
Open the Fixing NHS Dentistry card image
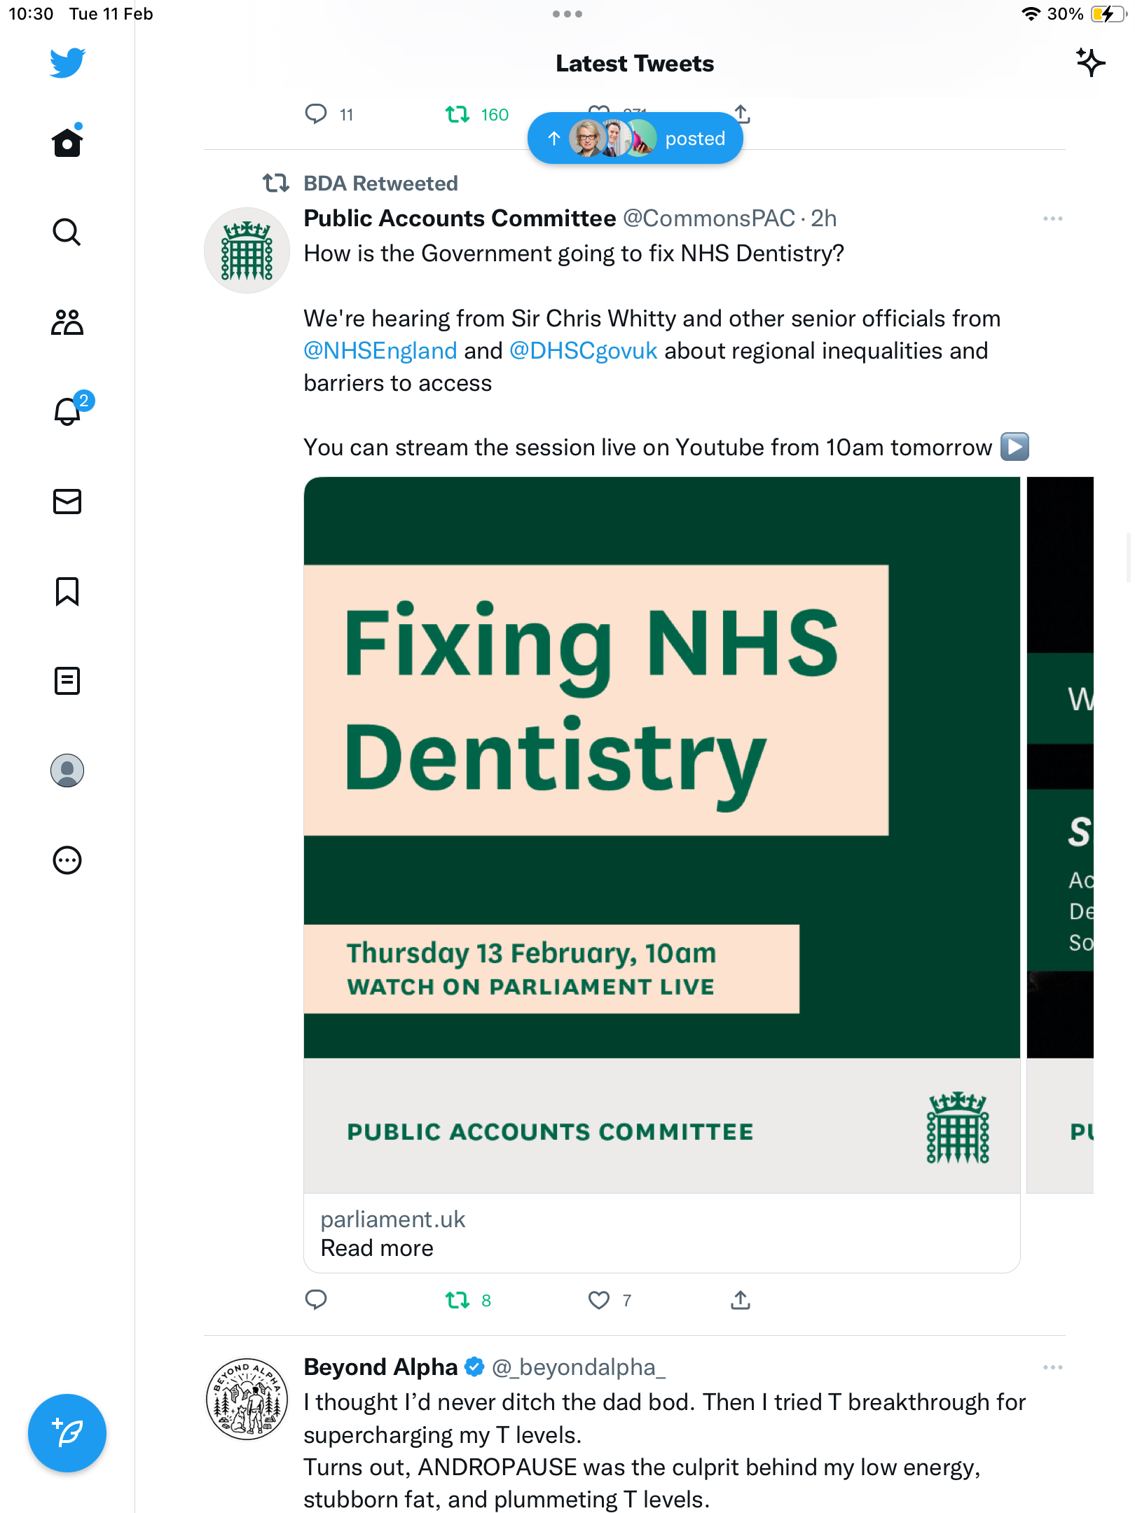pyautogui.click(x=661, y=834)
